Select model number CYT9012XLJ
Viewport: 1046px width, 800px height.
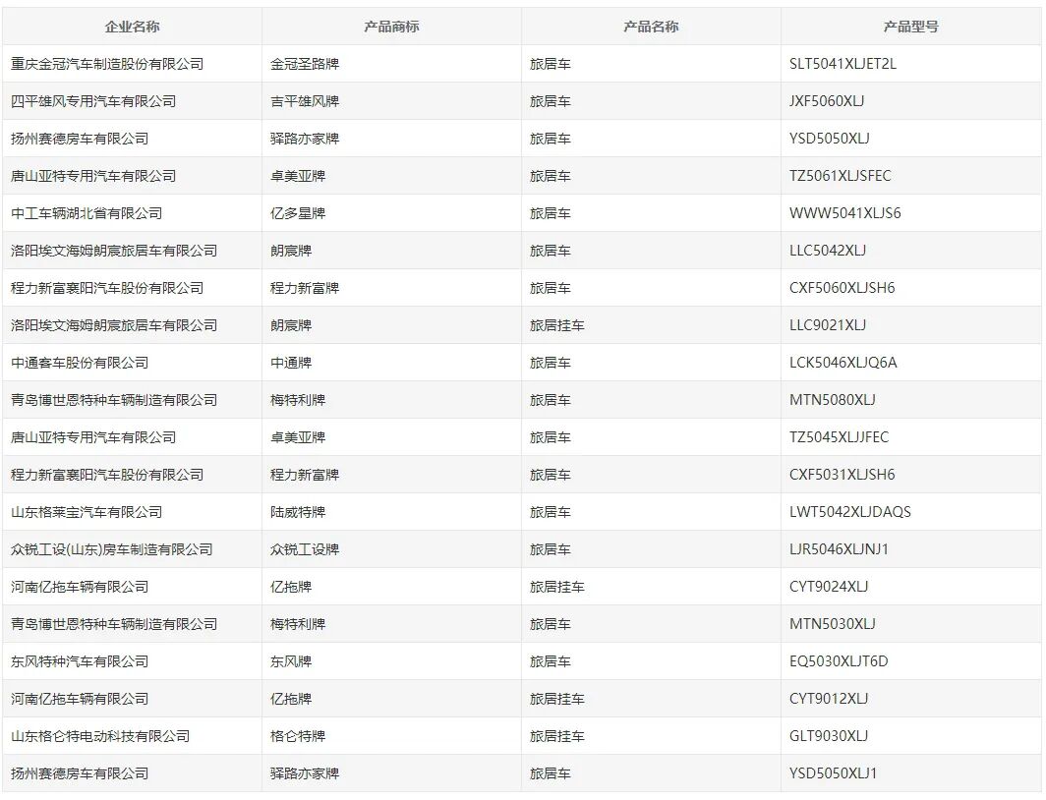click(x=829, y=699)
